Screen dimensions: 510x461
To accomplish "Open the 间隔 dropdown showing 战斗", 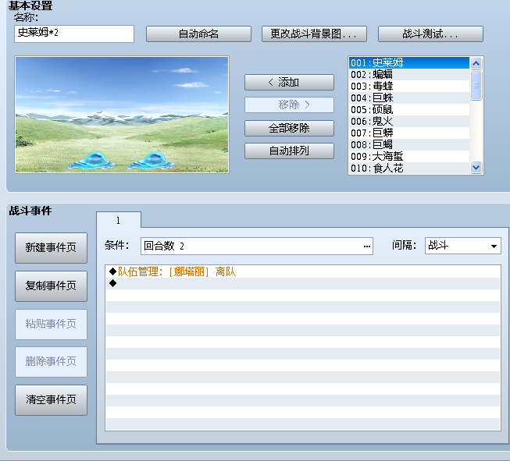I will click(463, 246).
